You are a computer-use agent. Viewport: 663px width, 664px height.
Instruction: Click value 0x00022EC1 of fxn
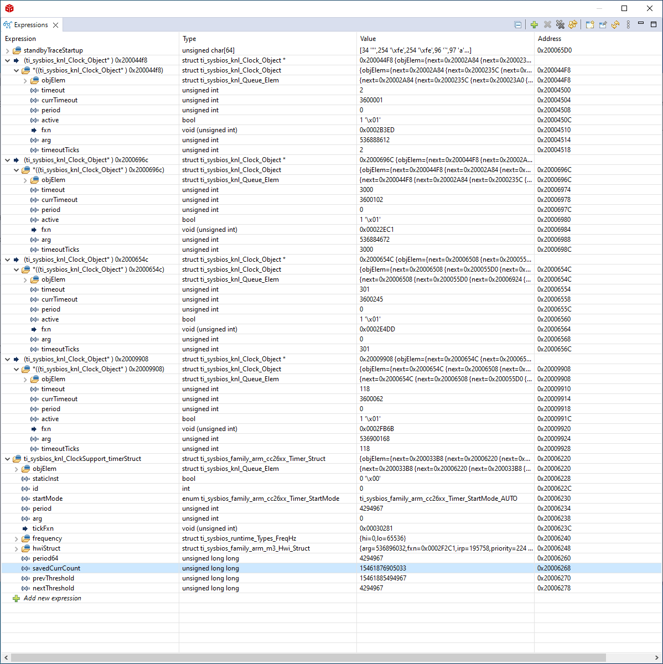pos(377,230)
